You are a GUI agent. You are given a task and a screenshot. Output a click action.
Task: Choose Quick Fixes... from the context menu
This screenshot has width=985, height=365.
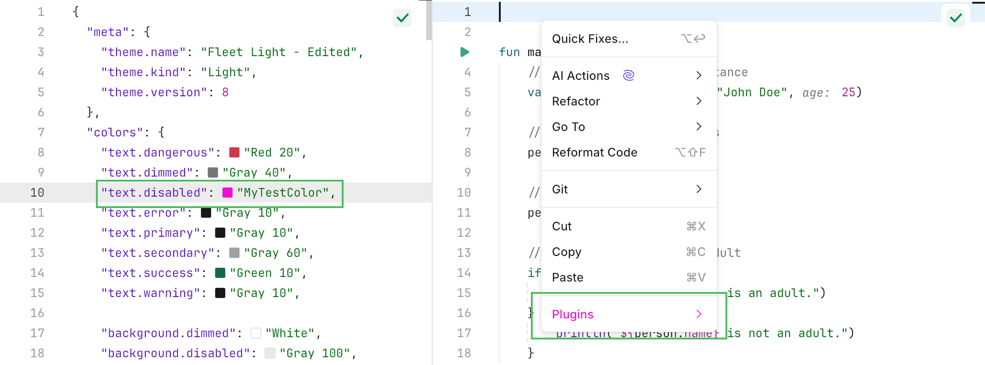click(x=629, y=39)
